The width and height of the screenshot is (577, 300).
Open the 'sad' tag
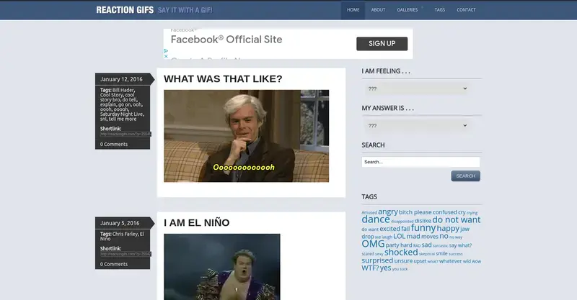pos(426,245)
